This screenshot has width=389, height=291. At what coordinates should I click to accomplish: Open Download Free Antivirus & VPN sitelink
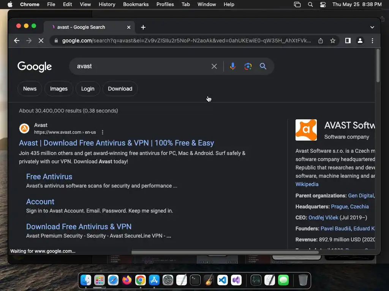click(x=79, y=227)
